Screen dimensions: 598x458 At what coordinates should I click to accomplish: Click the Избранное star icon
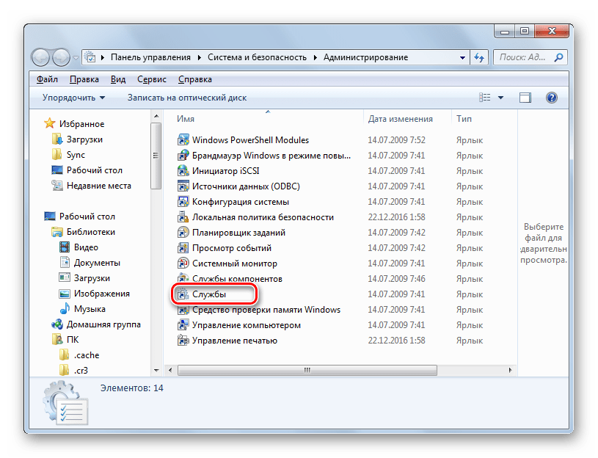click(50, 123)
